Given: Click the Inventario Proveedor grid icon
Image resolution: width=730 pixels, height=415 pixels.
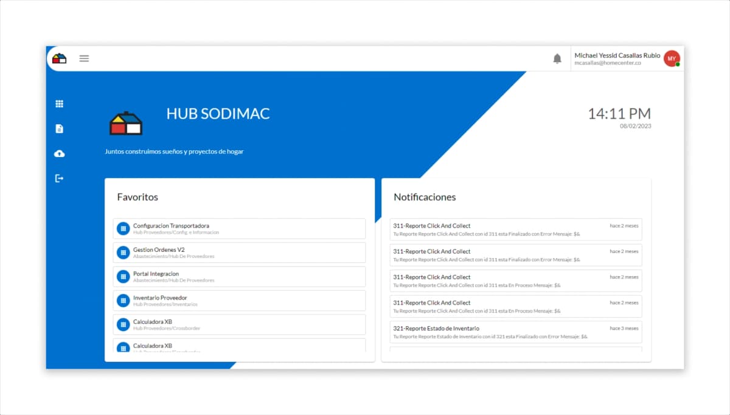Looking at the screenshot, I should click(123, 301).
